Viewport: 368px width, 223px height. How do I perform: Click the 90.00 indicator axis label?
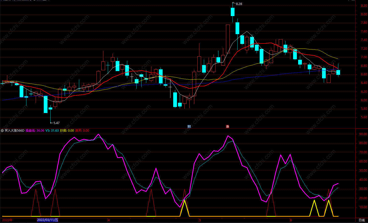pos(363,134)
